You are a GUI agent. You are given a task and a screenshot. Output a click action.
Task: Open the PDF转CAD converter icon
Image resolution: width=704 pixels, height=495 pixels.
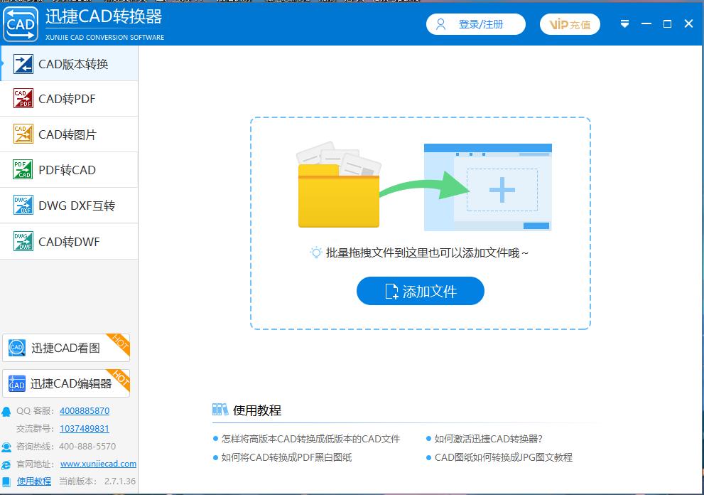click(x=21, y=169)
